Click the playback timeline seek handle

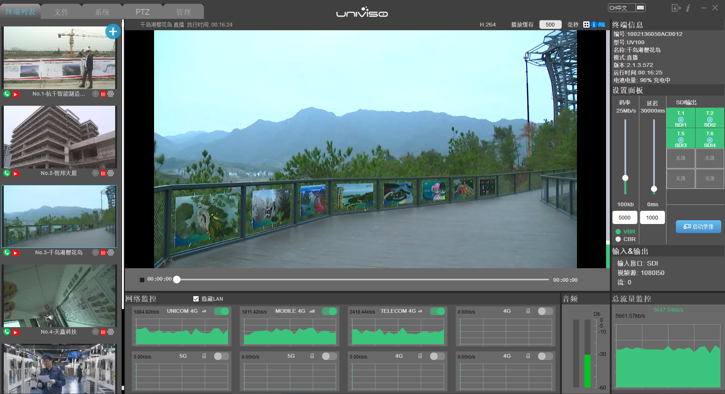(177, 280)
